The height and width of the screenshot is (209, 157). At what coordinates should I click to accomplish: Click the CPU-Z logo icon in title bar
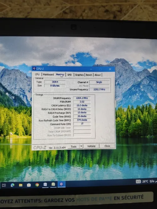[x=34, y=68]
